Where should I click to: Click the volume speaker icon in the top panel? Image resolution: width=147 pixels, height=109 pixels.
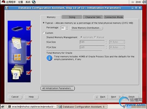pos(144,2)
